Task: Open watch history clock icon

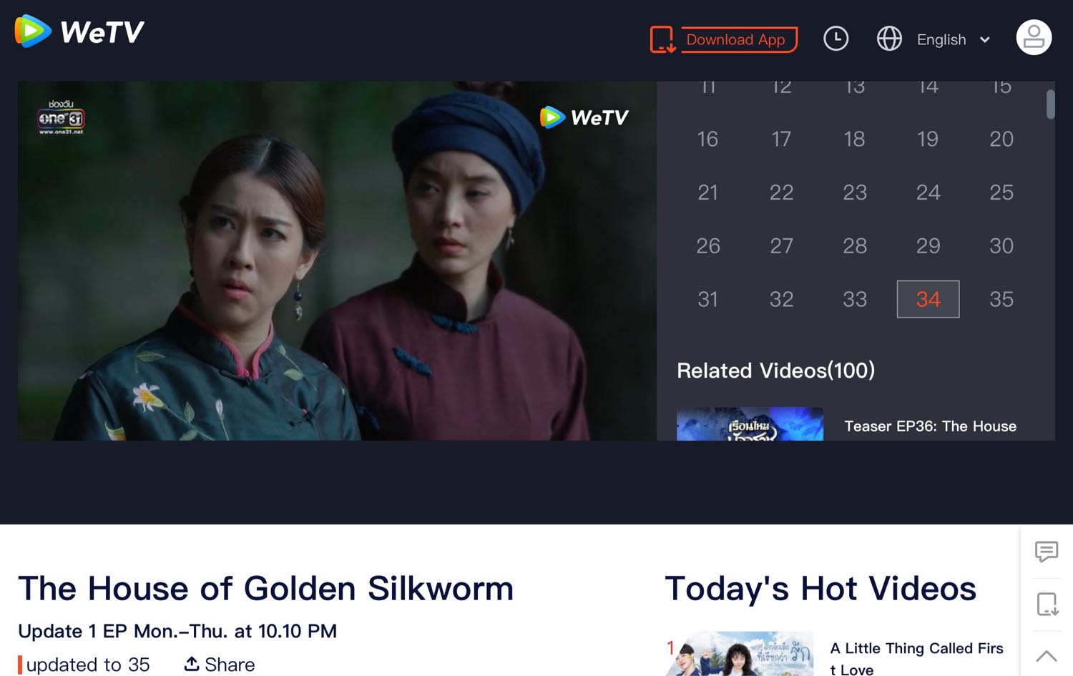Action: point(836,39)
